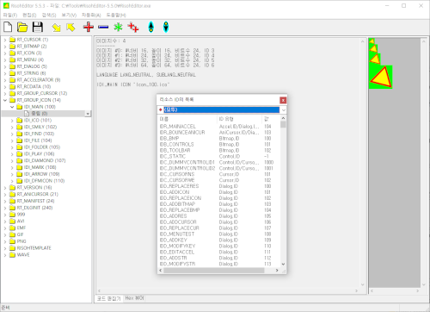Open the 검색(S) menu

coord(49,15)
